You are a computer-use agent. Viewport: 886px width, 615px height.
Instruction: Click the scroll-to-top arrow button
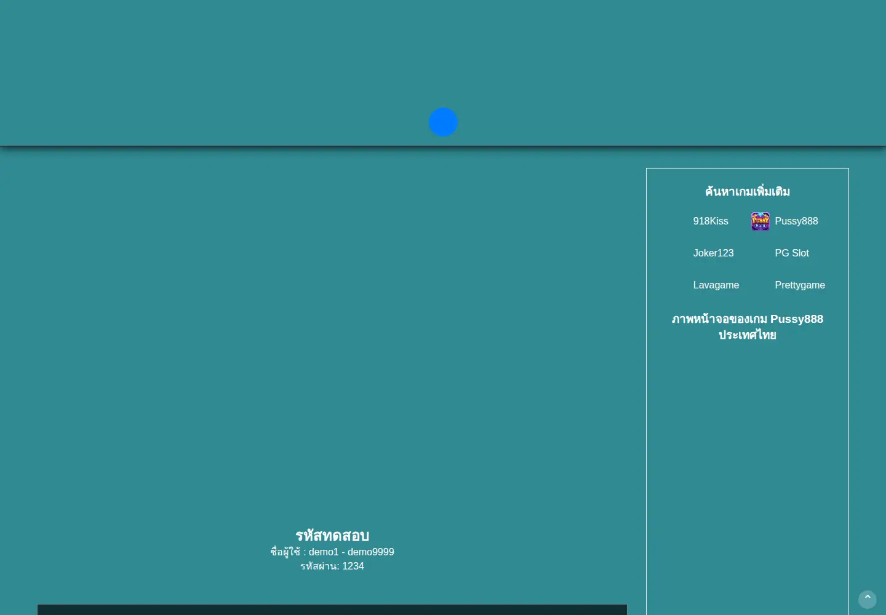pyautogui.click(x=868, y=599)
